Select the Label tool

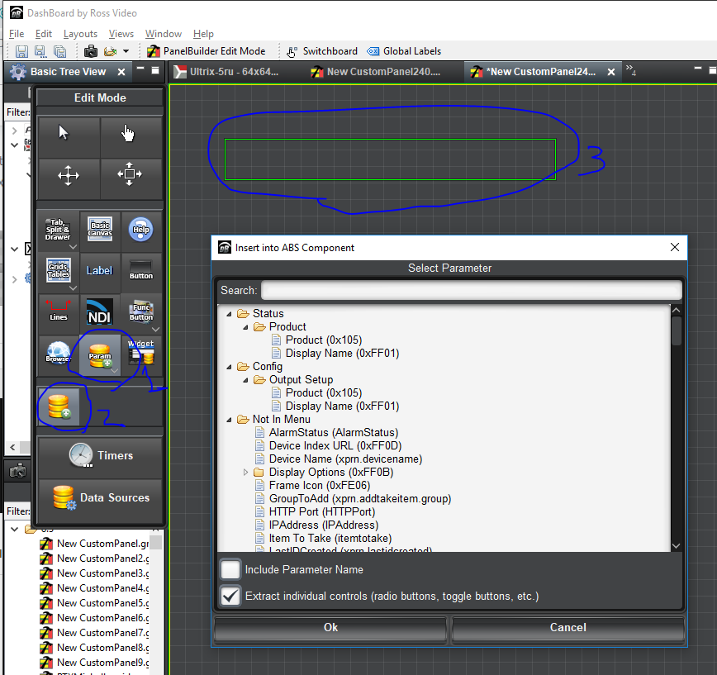100,271
